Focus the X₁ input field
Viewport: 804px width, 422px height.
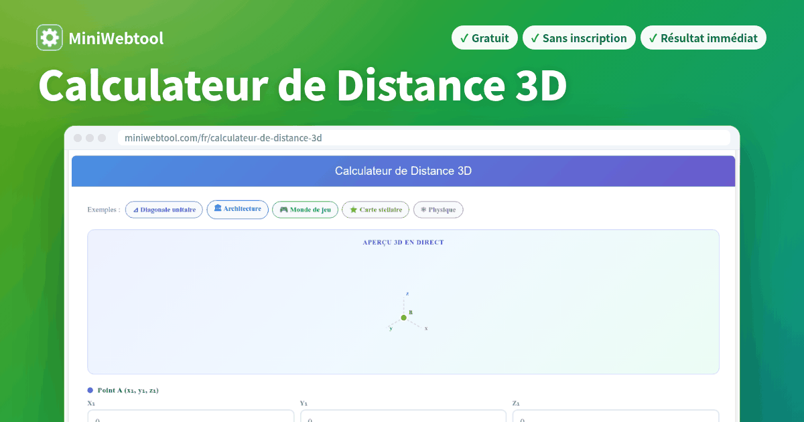(x=190, y=416)
